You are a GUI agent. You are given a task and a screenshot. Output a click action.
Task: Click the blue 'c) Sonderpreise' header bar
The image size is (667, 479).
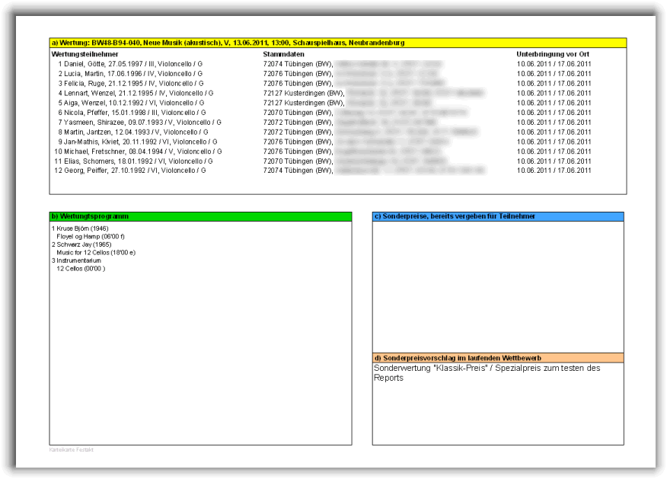pyautogui.click(x=497, y=217)
